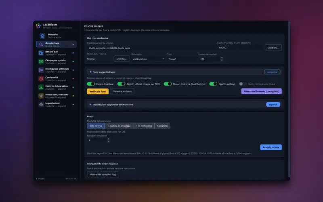This screenshot has width=323, height=202.
Task: Click the Versione 0.8.2 text
Action: point(71,179)
